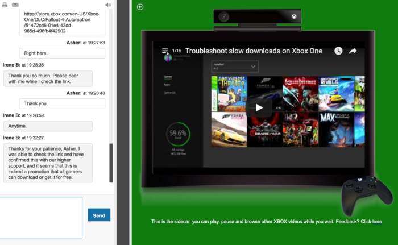398x245 pixels.
Task: Click the Xbox logo on the Kinect sensor
Action: pos(294,16)
